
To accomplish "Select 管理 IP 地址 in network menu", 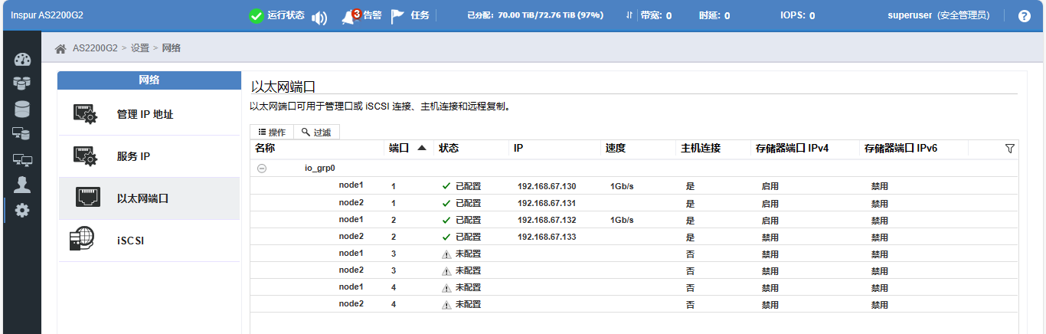I will (145, 115).
